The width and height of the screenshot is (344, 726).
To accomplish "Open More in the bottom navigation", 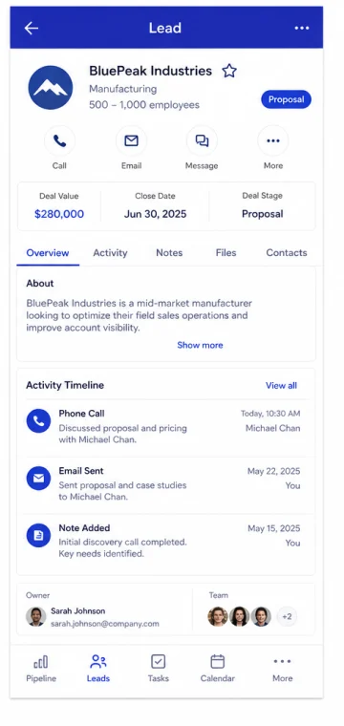I will (x=283, y=669).
